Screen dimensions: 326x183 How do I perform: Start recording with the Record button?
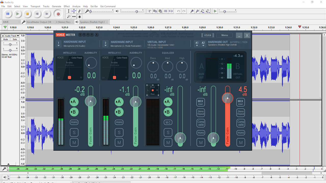pos(58,14)
